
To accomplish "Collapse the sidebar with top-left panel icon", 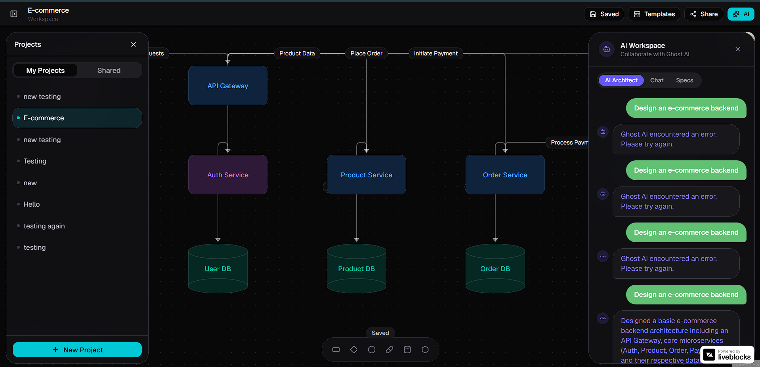I will click(14, 14).
